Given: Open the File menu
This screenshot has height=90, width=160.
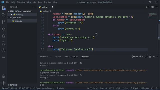Looking at the screenshot, I should click(8, 2).
